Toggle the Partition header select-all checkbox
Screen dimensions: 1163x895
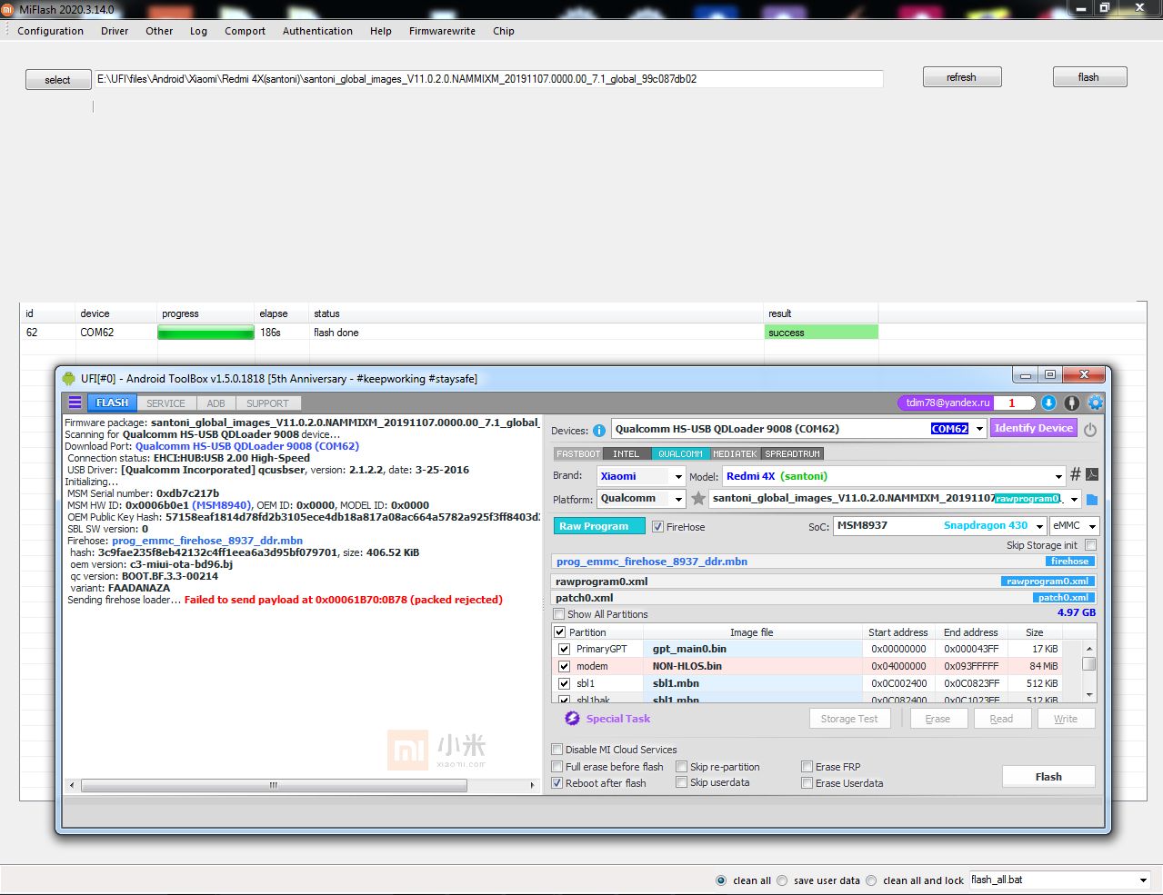pos(559,631)
